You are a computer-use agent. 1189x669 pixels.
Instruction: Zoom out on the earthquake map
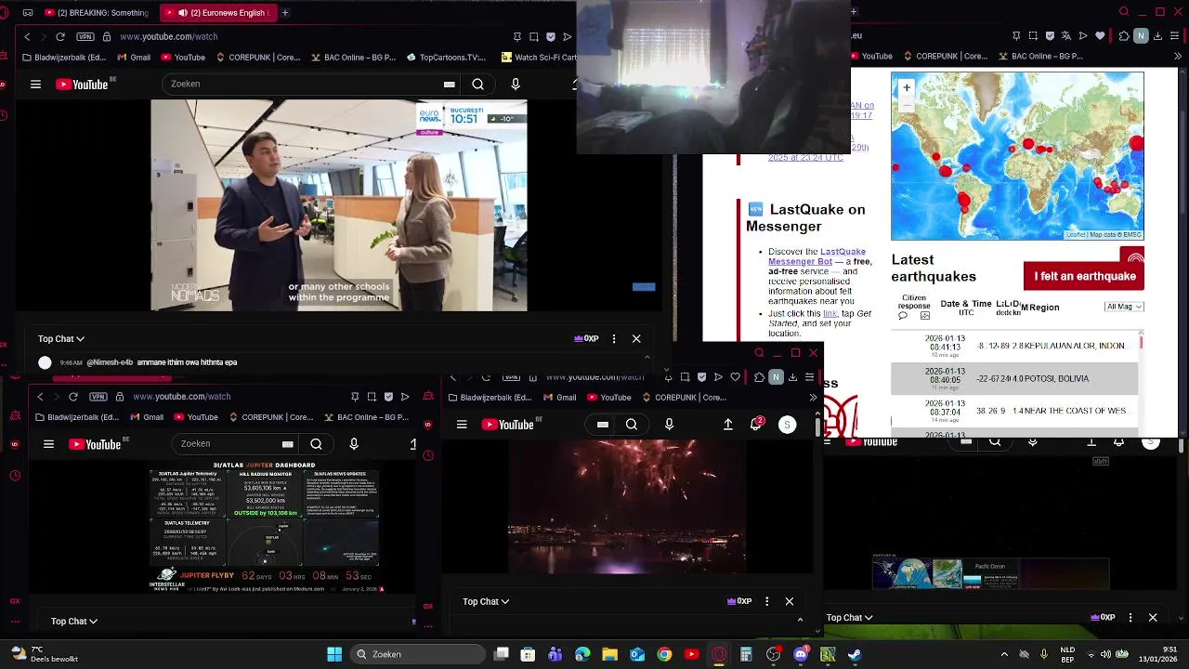coord(907,104)
